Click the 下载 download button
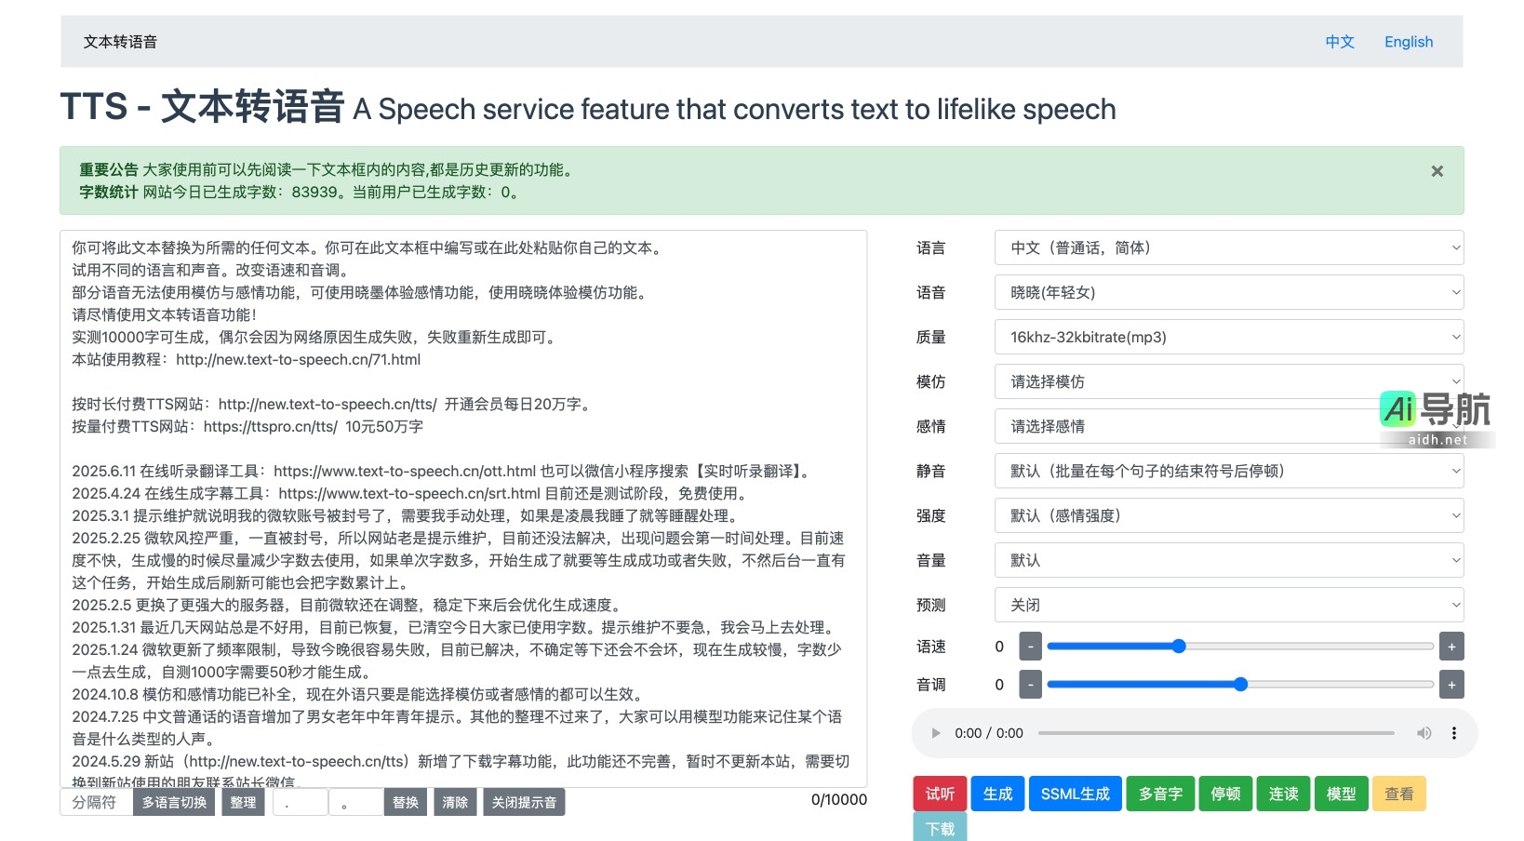The width and height of the screenshot is (1524, 841). point(940,828)
